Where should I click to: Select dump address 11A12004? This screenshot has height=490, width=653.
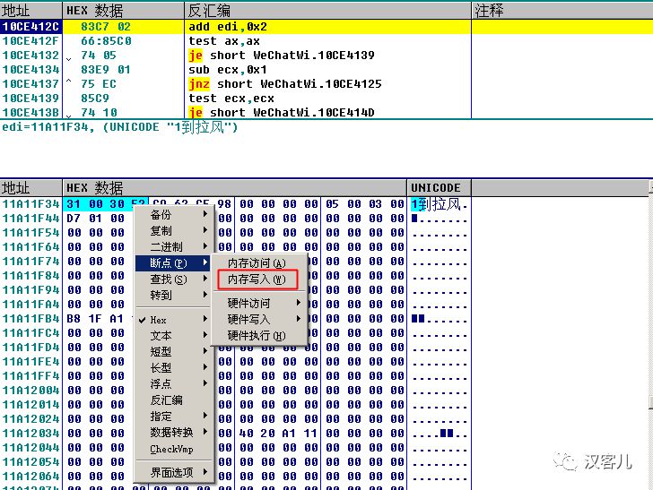click(x=30, y=391)
